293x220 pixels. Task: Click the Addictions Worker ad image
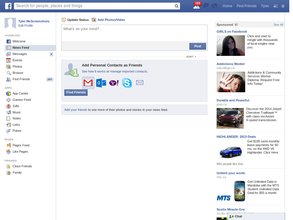click(x=231, y=82)
